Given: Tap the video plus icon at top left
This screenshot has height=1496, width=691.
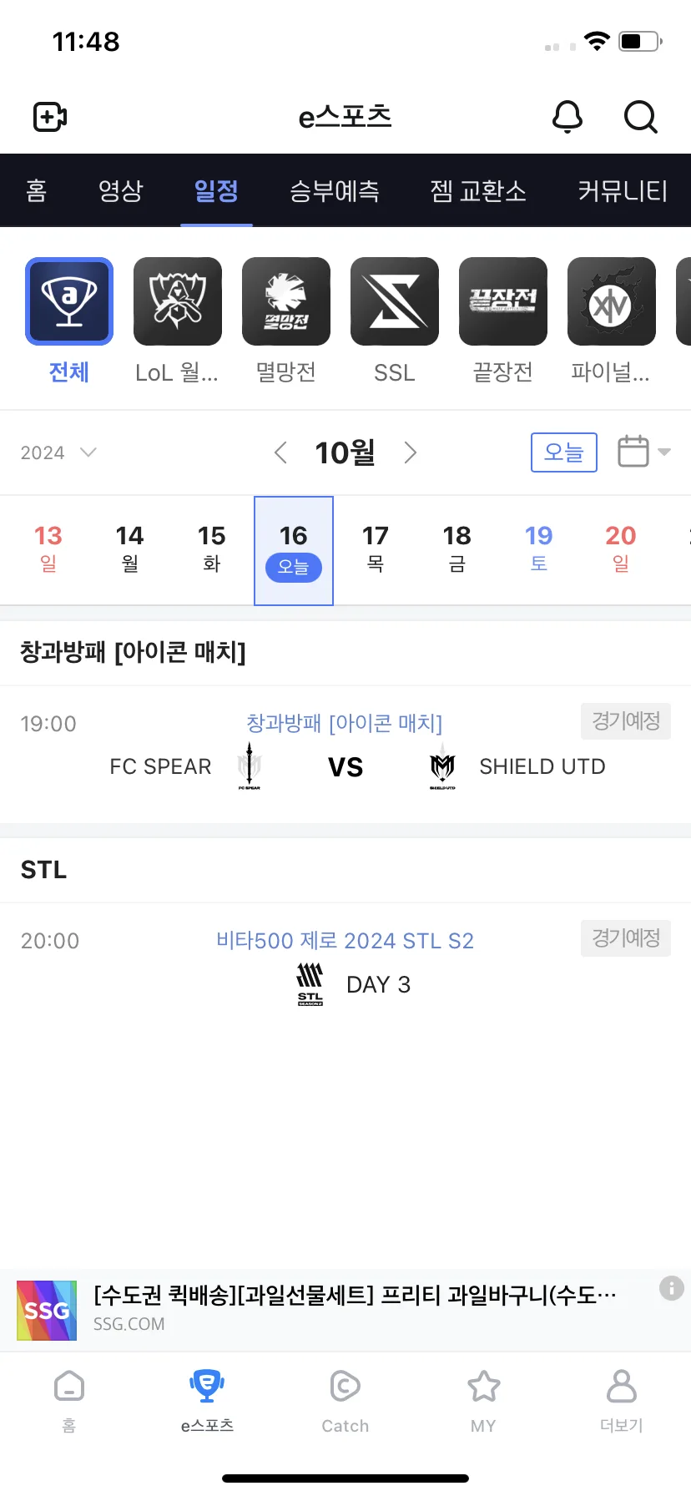Looking at the screenshot, I should coord(50,117).
